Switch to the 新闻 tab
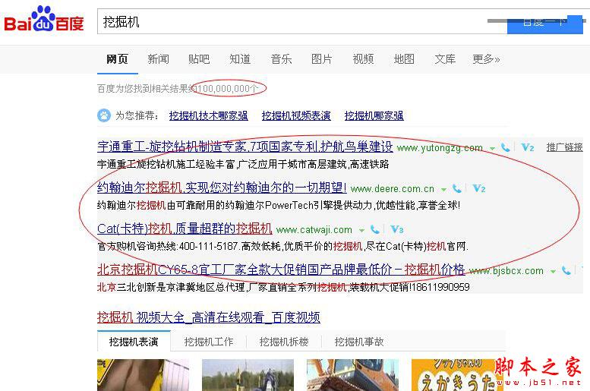 [x=158, y=59]
